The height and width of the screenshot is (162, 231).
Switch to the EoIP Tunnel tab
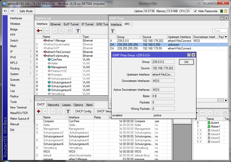[x=71, y=24]
